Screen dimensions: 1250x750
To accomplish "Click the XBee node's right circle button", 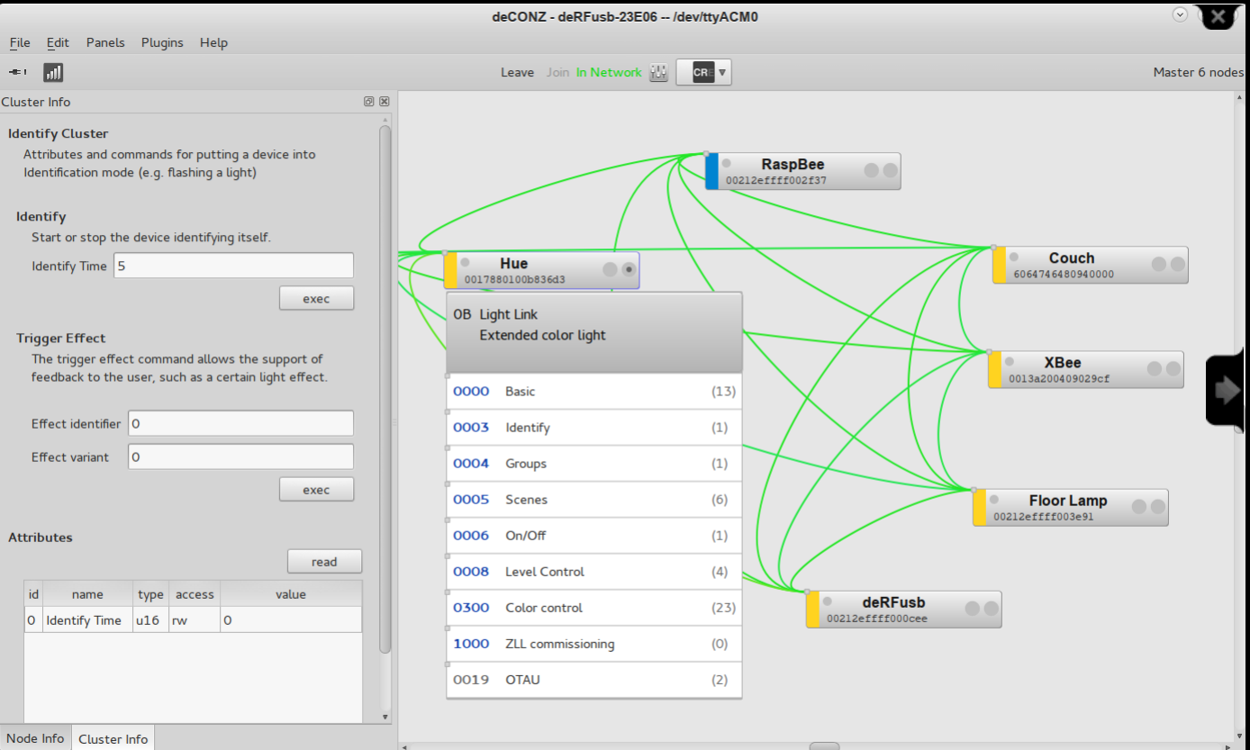I will pyautogui.click(x=1173, y=368).
